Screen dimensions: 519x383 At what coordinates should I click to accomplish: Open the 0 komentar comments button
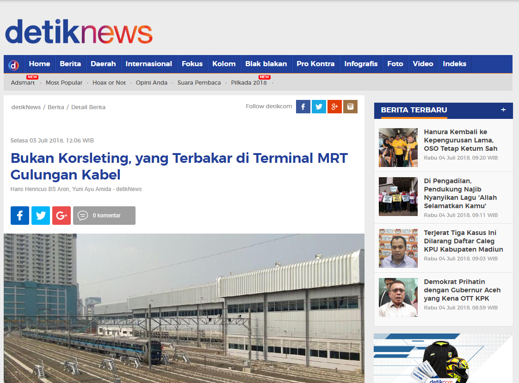point(104,216)
